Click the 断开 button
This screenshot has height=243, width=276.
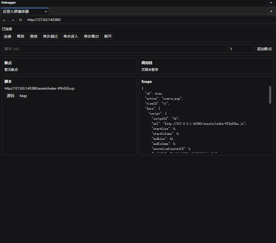[x=108, y=36]
